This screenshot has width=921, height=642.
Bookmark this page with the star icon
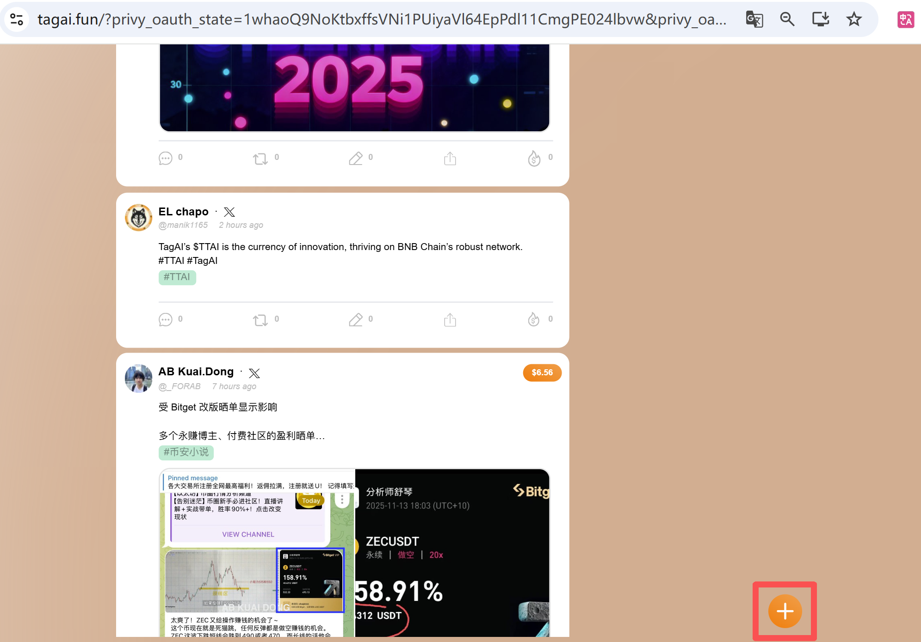853,19
